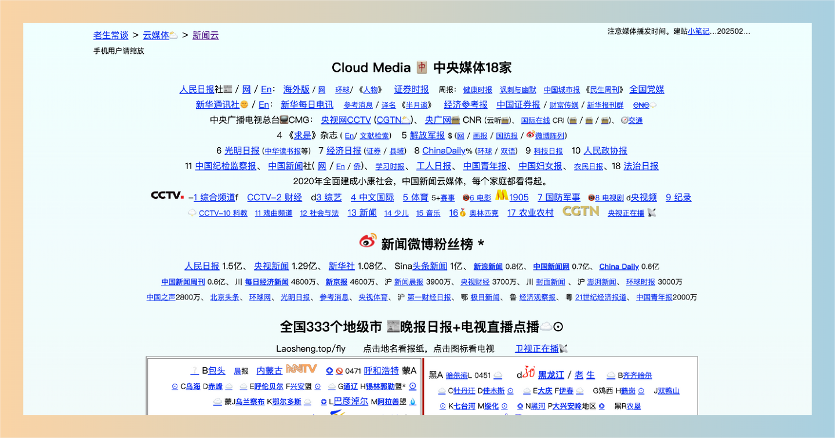This screenshot has width=835, height=438.
Task: Open the 4 中文国际 channel link
Action: [x=372, y=198]
